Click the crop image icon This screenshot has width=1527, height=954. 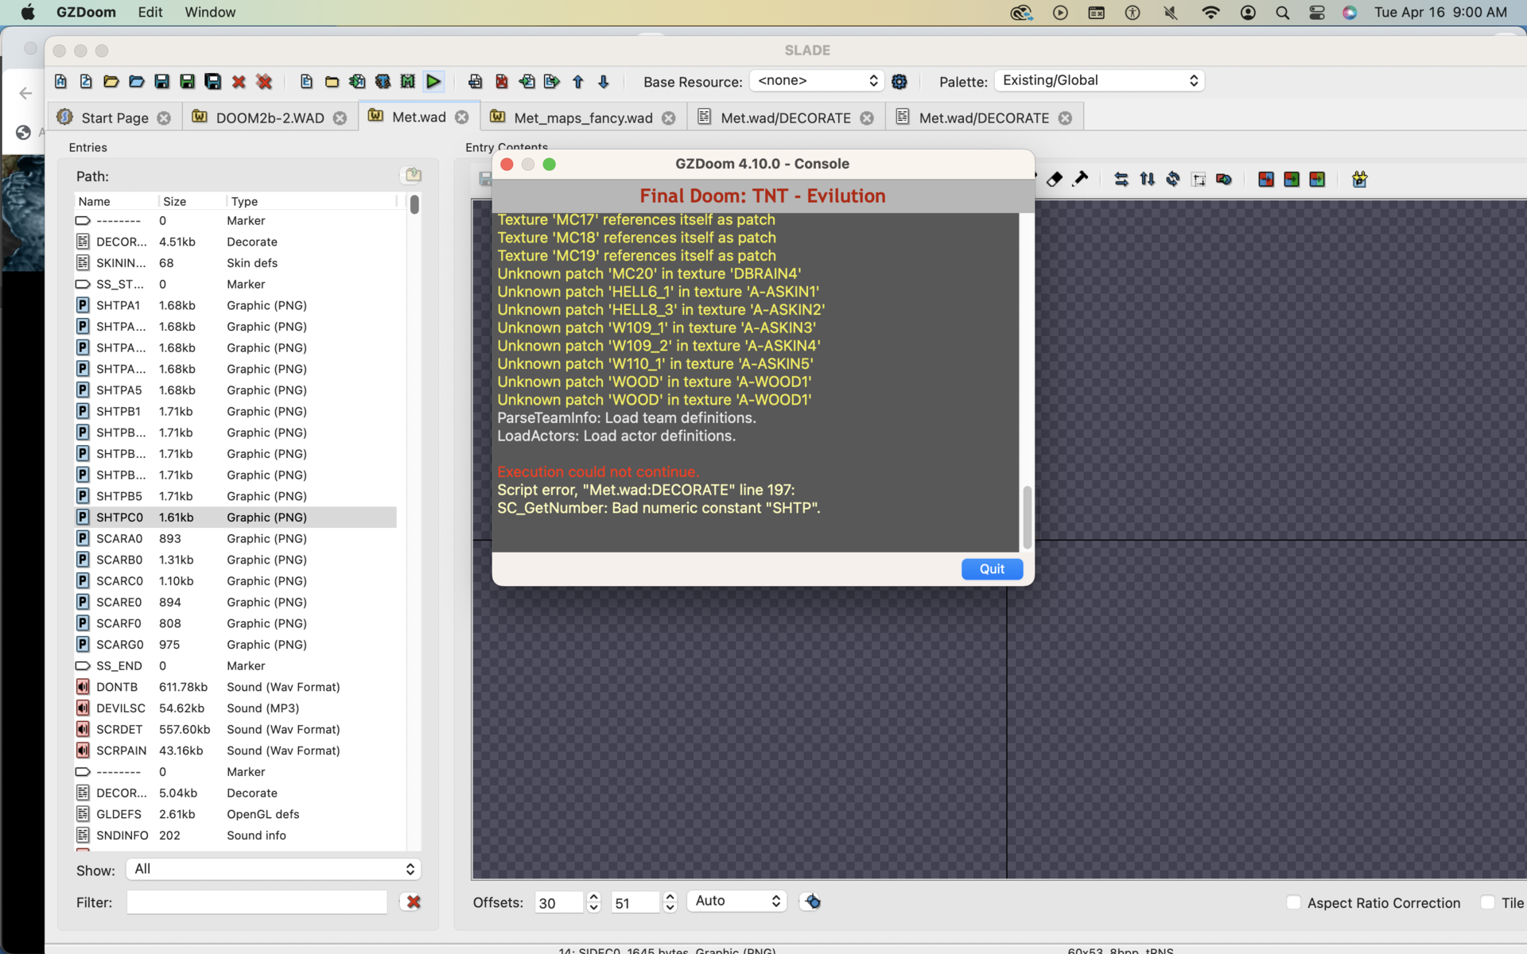click(x=1199, y=180)
